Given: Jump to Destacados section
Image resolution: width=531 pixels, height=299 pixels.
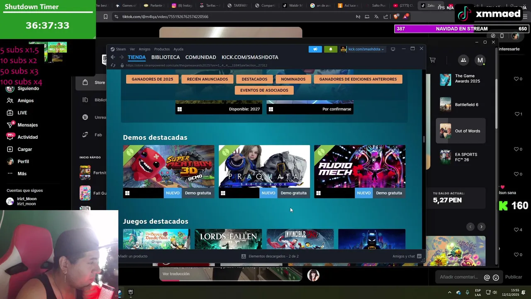Looking at the screenshot, I should tap(254, 79).
